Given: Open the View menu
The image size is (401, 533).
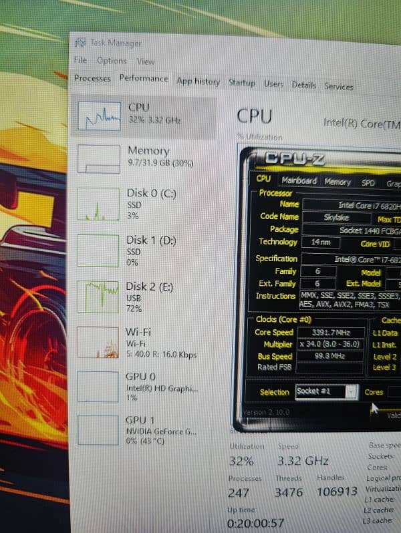Looking at the screenshot, I should tap(146, 61).
